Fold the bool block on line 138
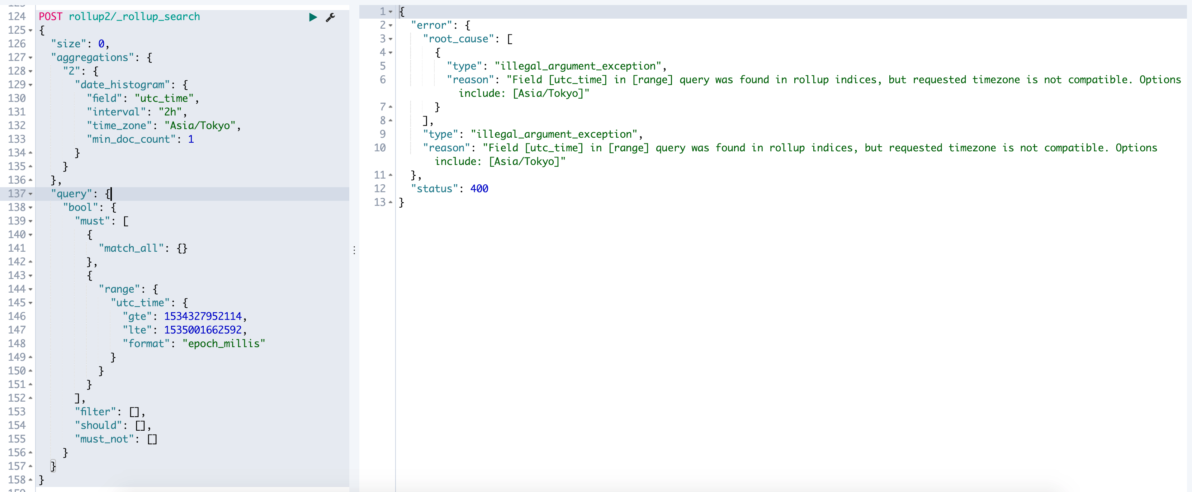The height and width of the screenshot is (492, 1192). (x=30, y=208)
